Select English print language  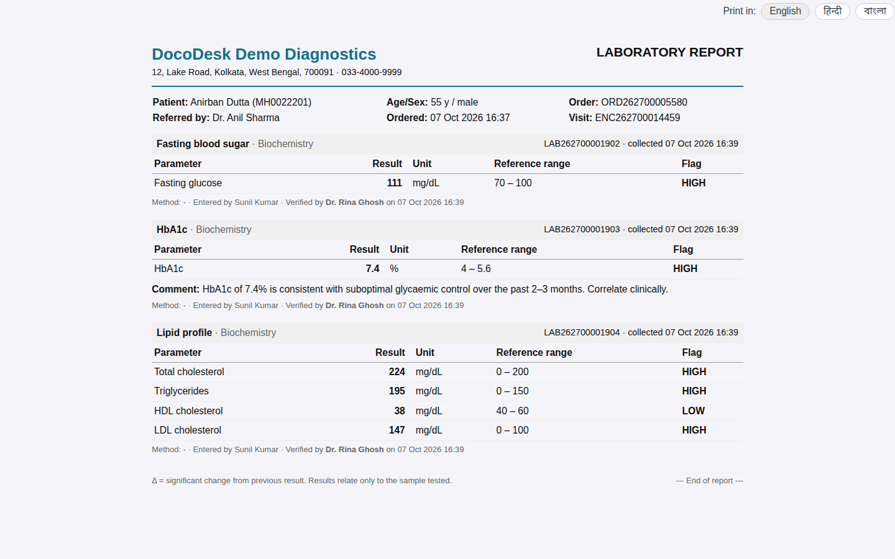point(785,11)
